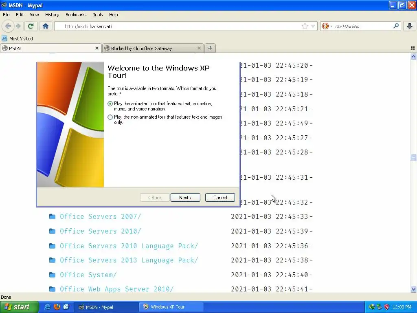Select the animated tour radio option
This screenshot has width=417, height=313.
pos(110,104)
